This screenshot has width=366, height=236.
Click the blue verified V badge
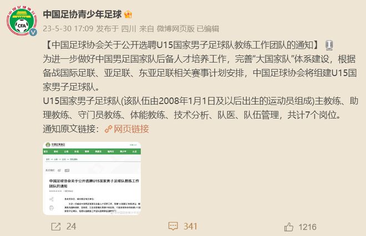33,32
